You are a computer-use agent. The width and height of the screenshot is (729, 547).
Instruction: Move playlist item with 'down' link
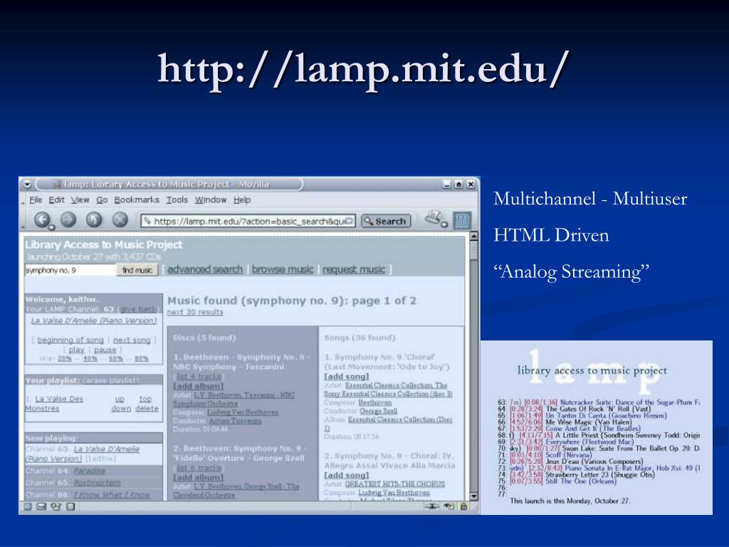(121, 408)
